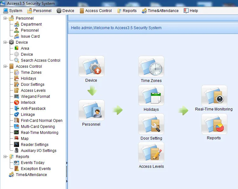Click the Area icon in the tree
The height and width of the screenshot is (189, 238).
[x=17, y=48]
